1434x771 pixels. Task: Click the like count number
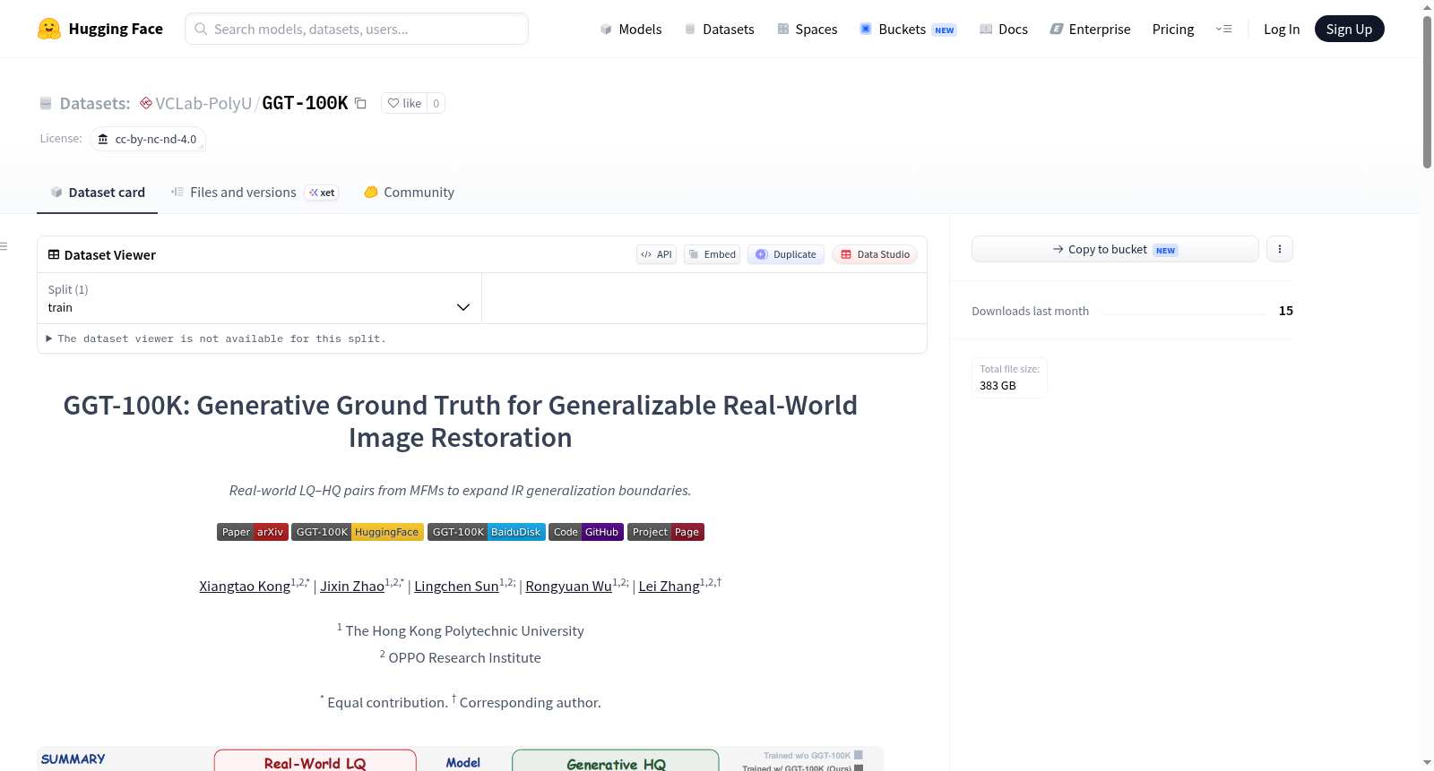[x=436, y=103]
